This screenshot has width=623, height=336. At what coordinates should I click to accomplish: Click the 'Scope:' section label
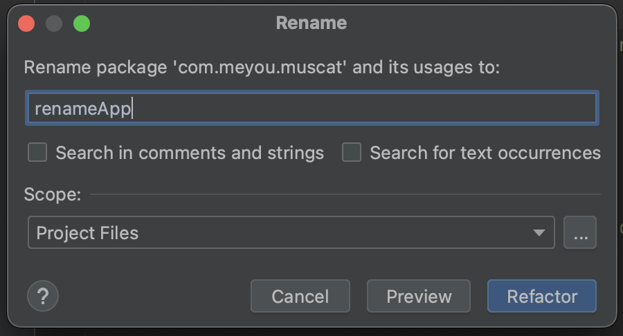click(53, 194)
